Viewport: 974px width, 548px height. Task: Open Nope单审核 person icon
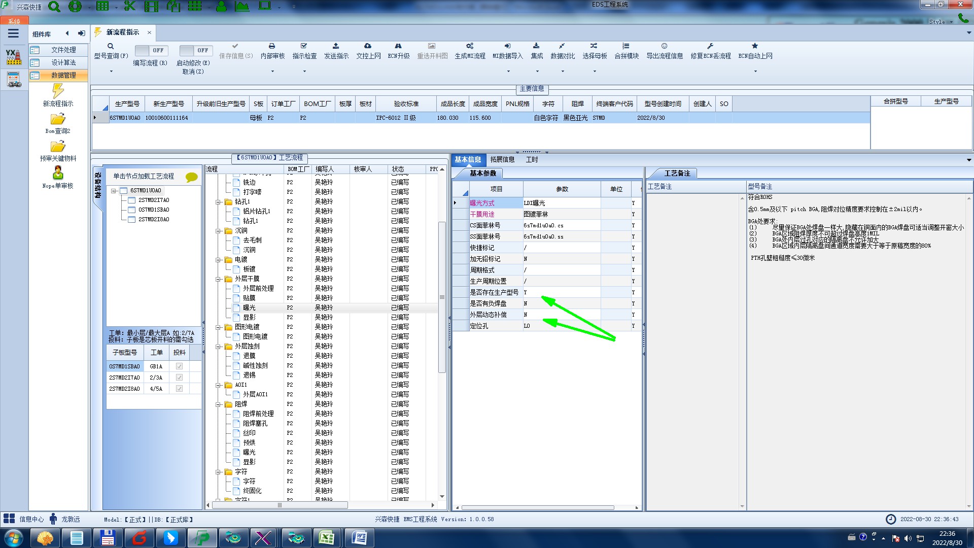pyautogui.click(x=58, y=173)
